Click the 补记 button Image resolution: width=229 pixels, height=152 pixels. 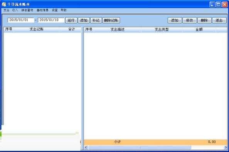tap(96, 20)
